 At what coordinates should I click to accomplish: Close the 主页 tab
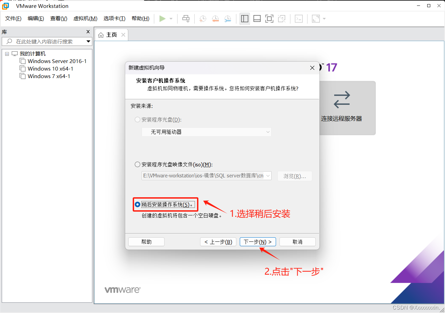[123, 35]
